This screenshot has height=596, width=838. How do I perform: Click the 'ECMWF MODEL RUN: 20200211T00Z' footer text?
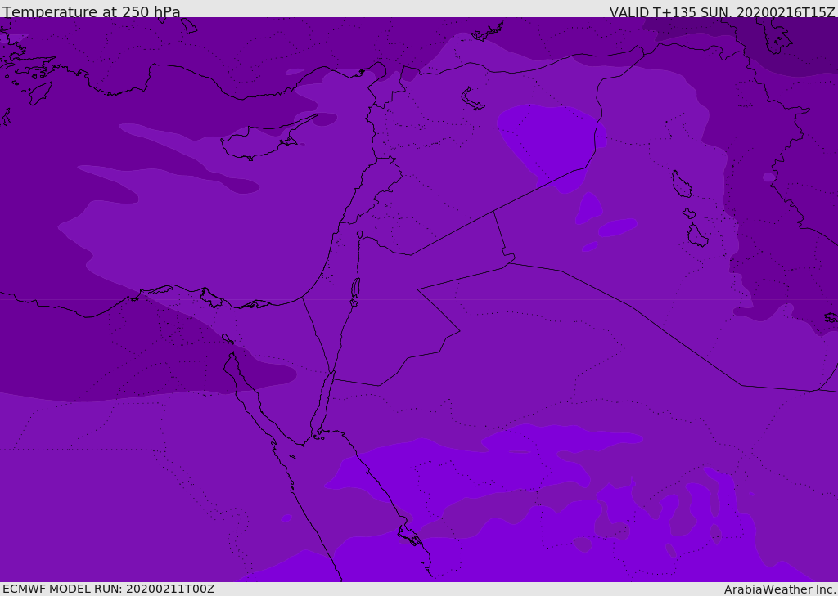coord(109,589)
